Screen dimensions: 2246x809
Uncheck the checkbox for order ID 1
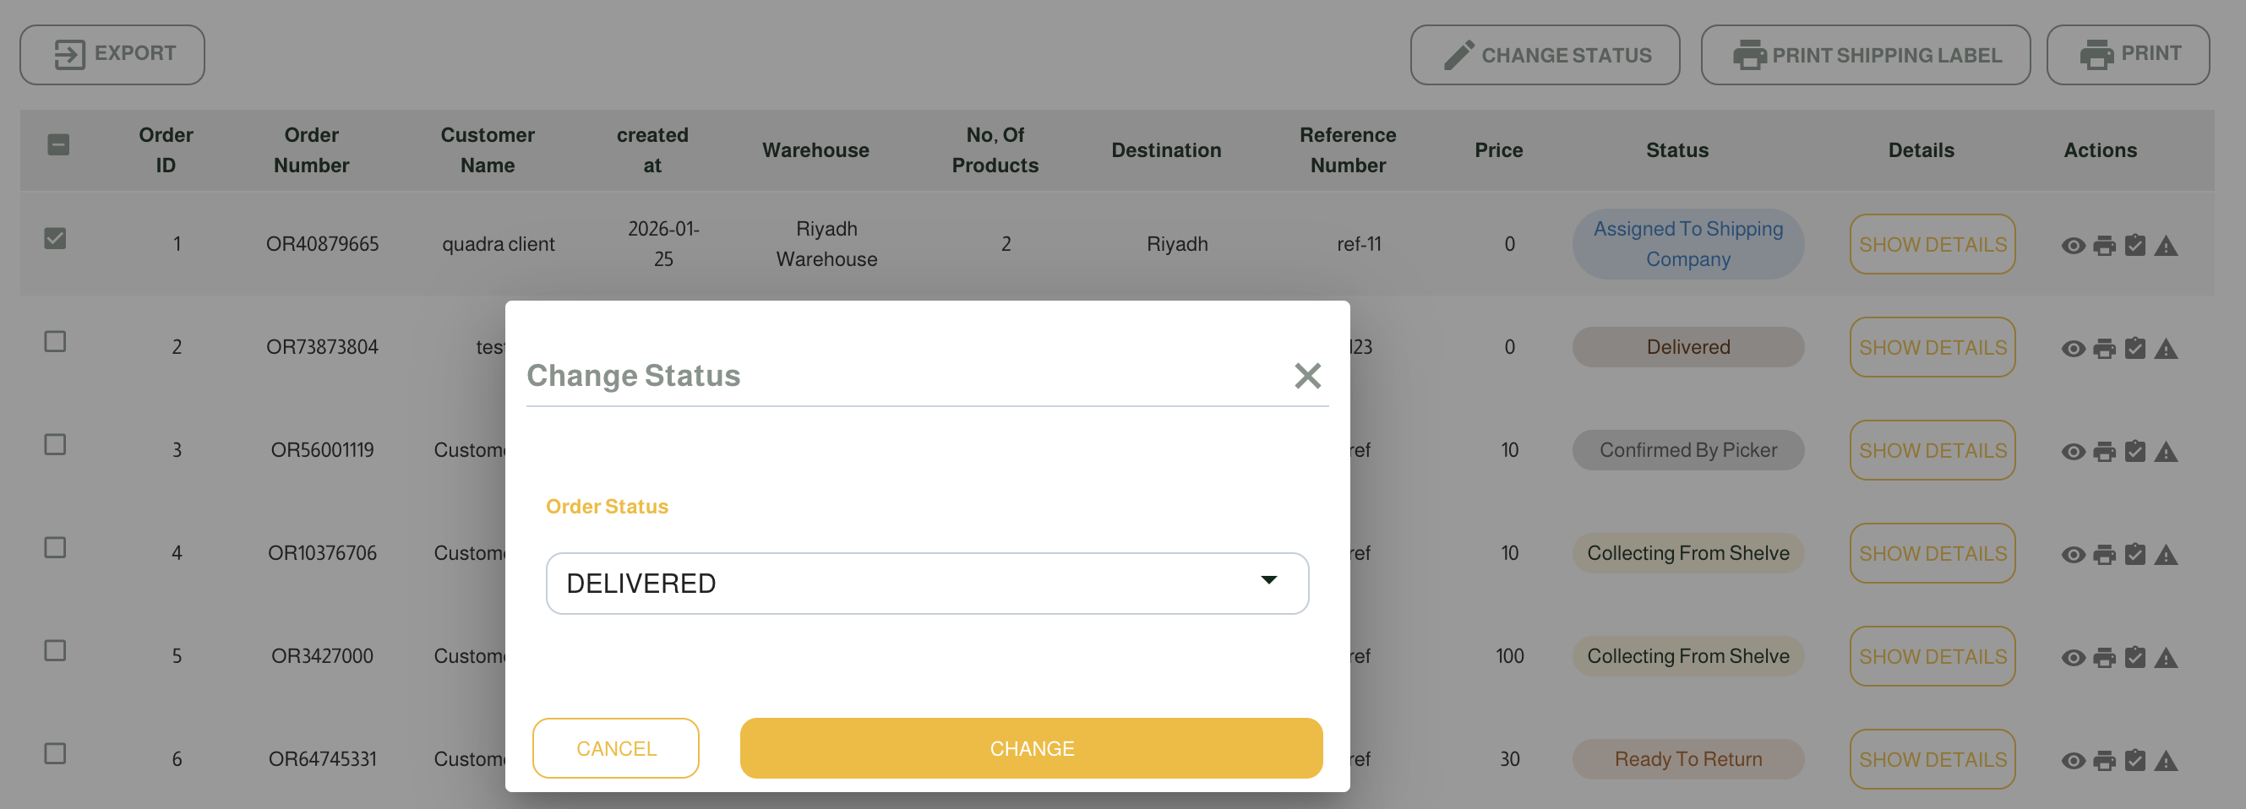(55, 238)
